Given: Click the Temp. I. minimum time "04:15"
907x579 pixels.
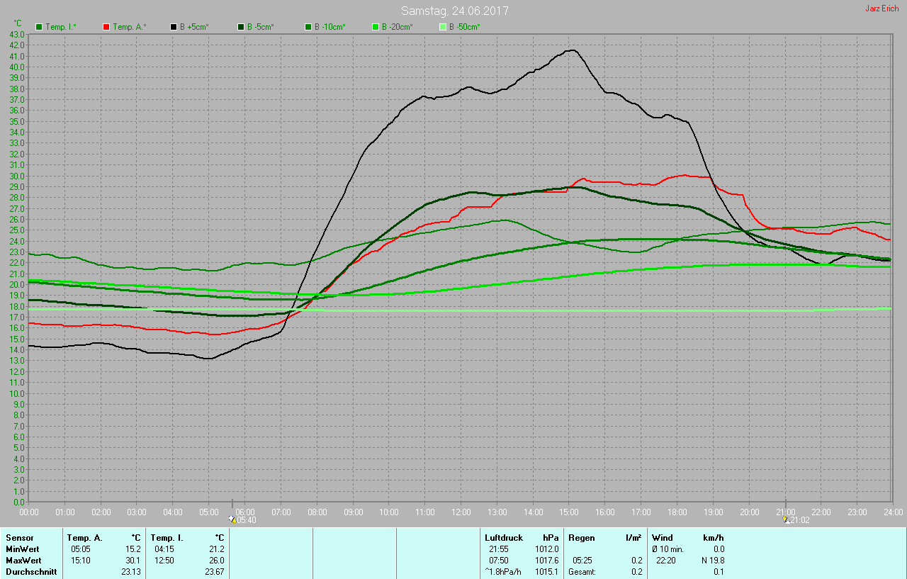Looking at the screenshot, I should pyautogui.click(x=164, y=549).
